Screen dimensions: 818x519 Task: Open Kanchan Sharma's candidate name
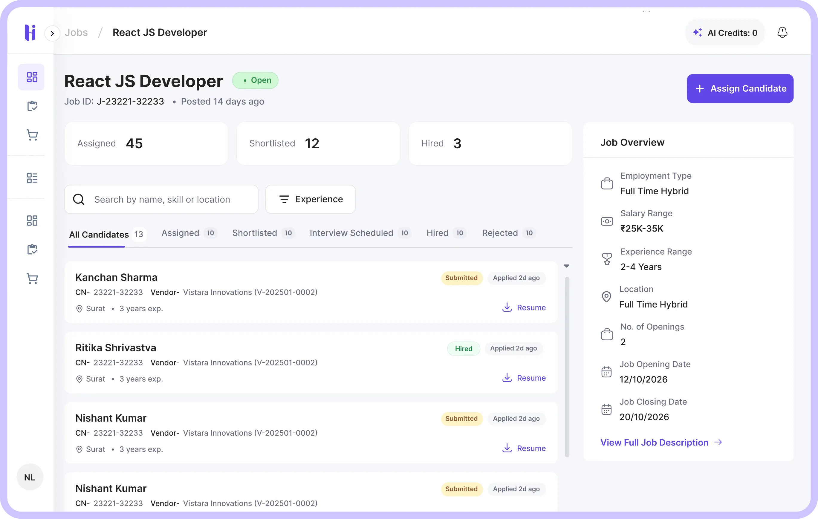pos(116,278)
